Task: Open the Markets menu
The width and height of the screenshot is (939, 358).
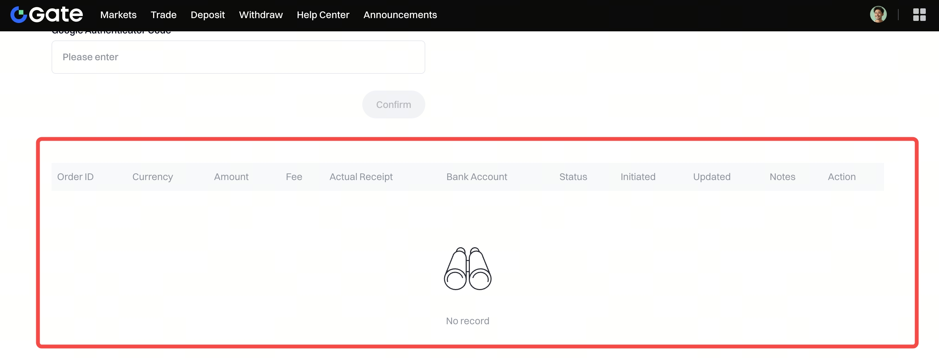Action: tap(118, 15)
